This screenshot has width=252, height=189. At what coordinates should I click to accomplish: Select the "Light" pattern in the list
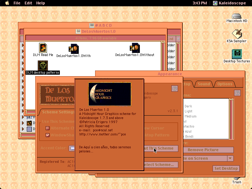pos(188,111)
